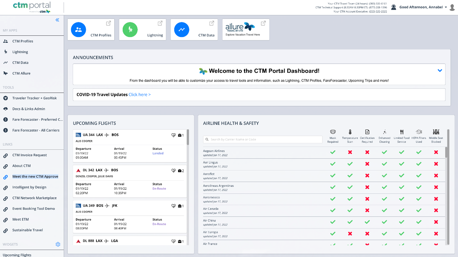Open the Allure vacation travel tile

246,29
